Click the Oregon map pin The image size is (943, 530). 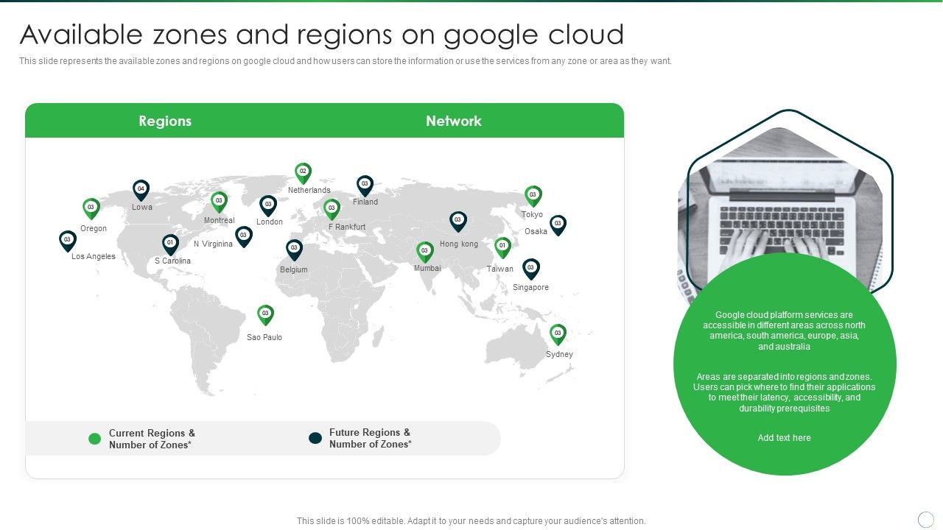(91, 209)
